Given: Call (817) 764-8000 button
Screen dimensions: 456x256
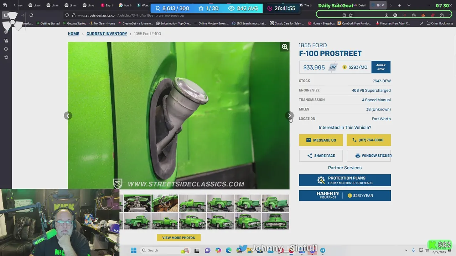Looking at the screenshot, I should 369,140.
